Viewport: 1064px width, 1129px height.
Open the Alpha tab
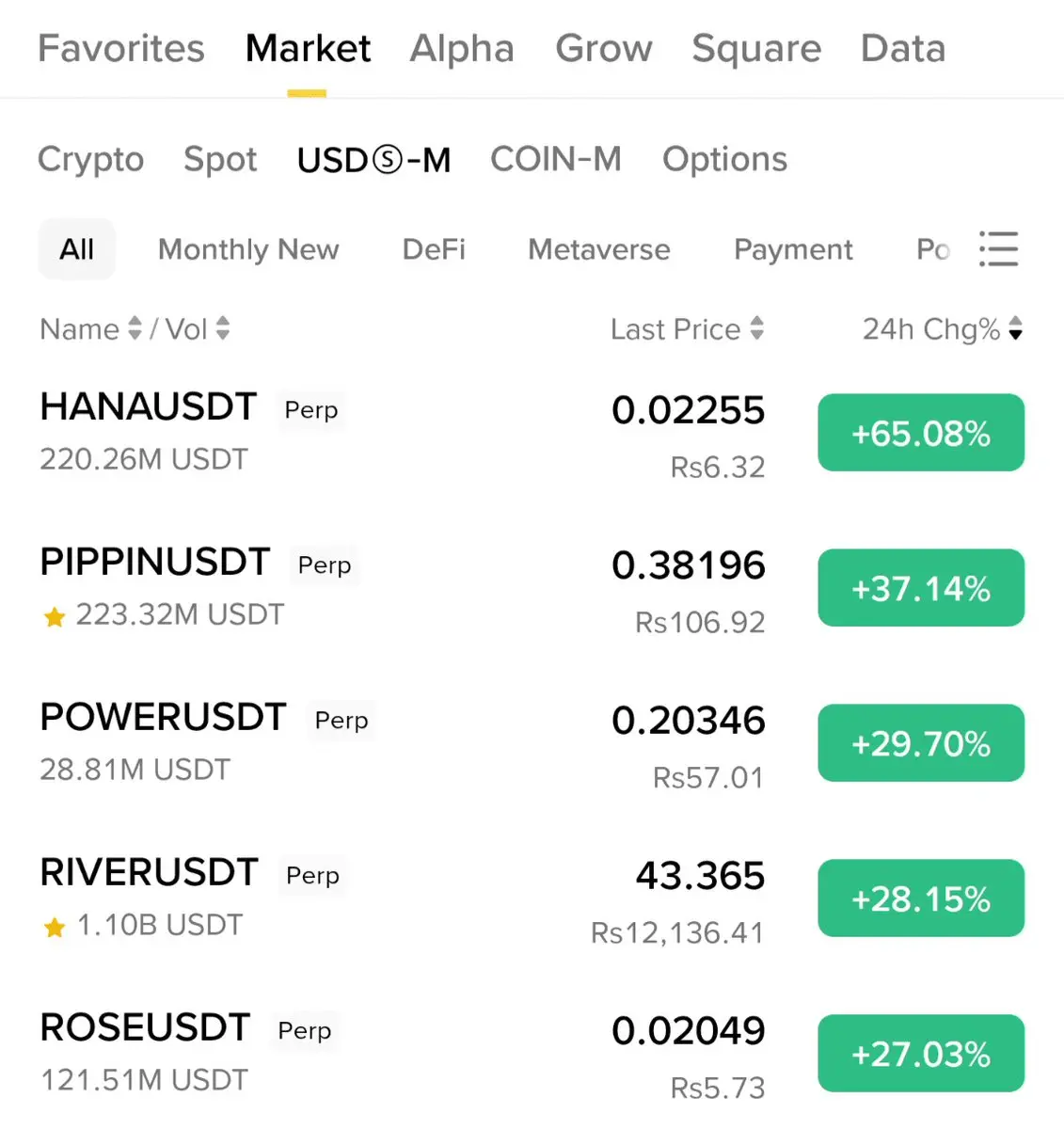[x=462, y=49]
